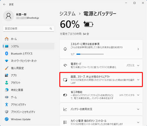147x126 pixels.
Task: Click the network Wi-Fi icon
Action: point(6,61)
